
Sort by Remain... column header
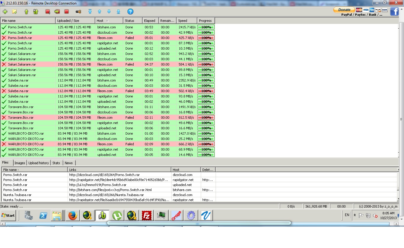pyautogui.click(x=167, y=21)
